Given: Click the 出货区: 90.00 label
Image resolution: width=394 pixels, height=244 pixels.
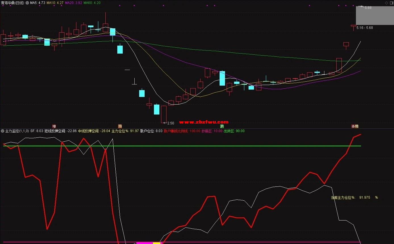Looking at the screenshot, I should click(x=234, y=131).
